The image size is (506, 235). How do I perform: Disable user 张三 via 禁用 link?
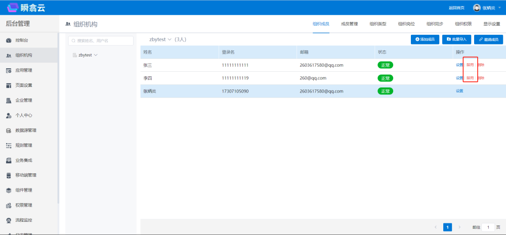[470, 65]
